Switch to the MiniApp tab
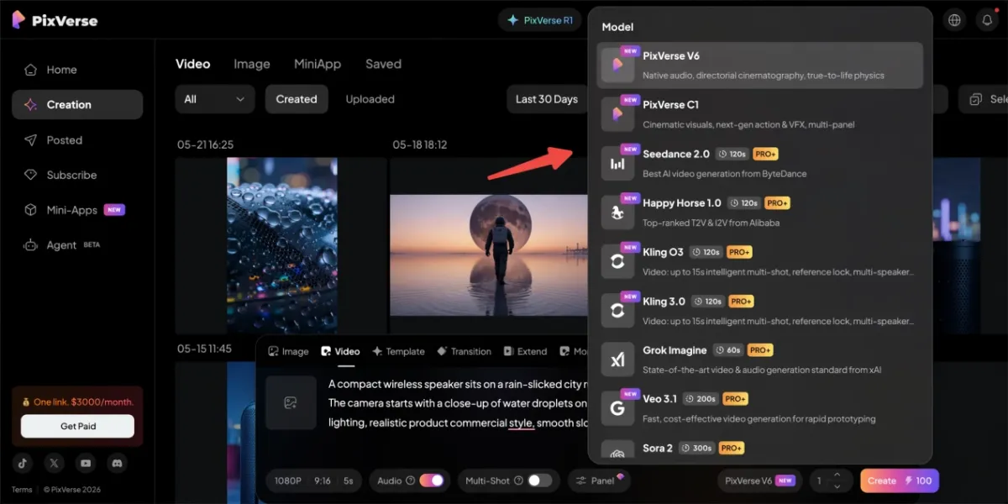The width and height of the screenshot is (1008, 504). [318, 64]
